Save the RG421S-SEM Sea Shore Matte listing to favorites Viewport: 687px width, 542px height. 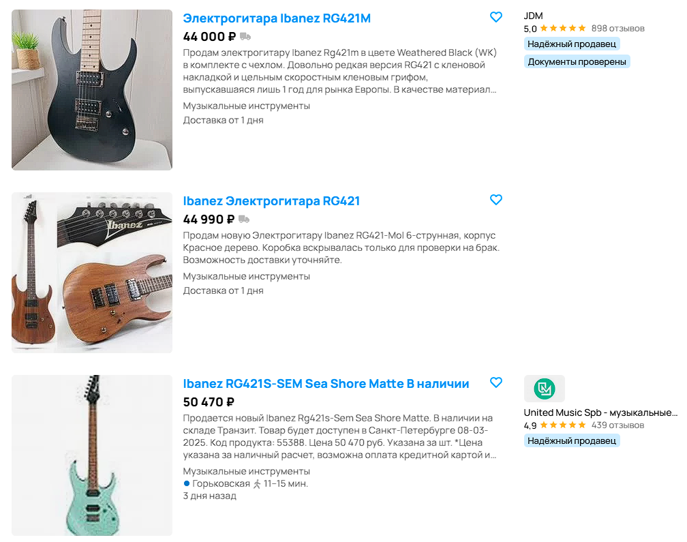495,382
